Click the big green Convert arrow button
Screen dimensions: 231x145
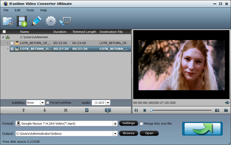point(203,129)
